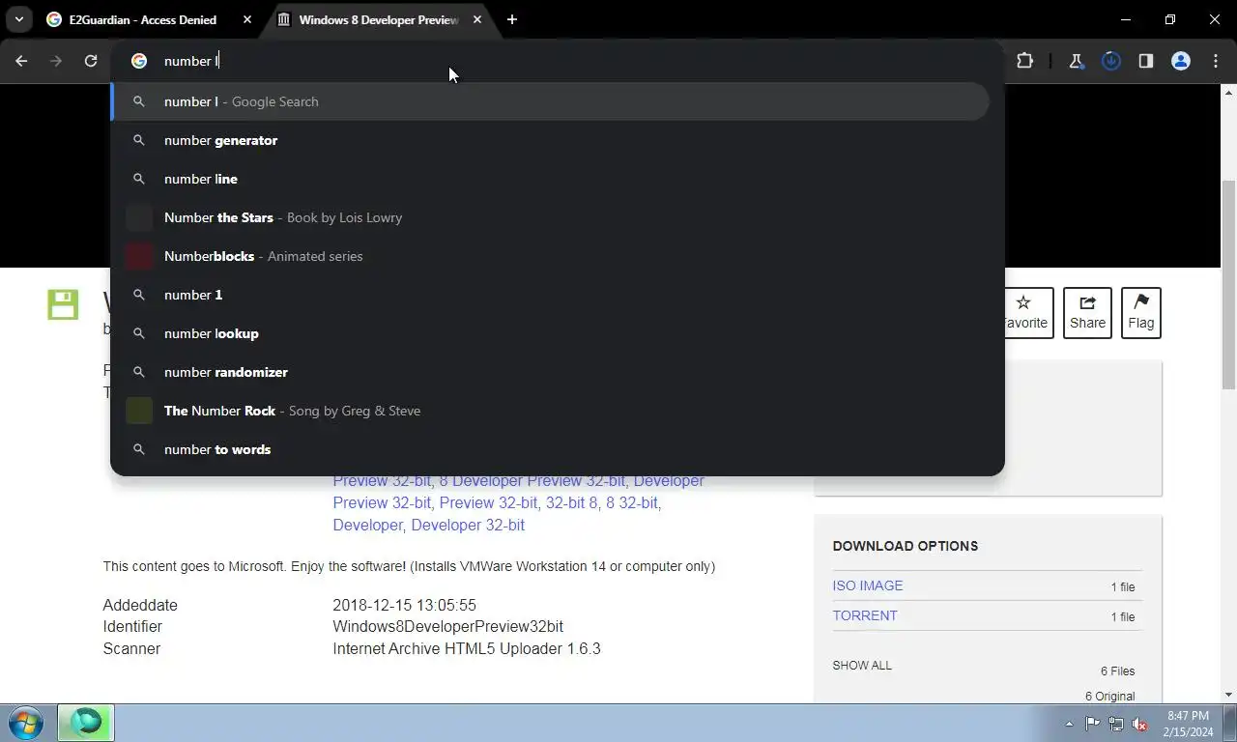Click SHOW ALL download options
The width and height of the screenshot is (1237, 742).
click(x=862, y=666)
